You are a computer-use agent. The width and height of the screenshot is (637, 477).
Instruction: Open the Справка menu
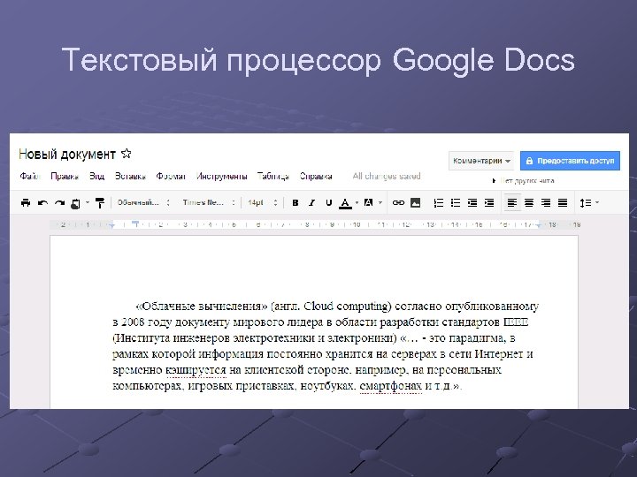pos(316,176)
